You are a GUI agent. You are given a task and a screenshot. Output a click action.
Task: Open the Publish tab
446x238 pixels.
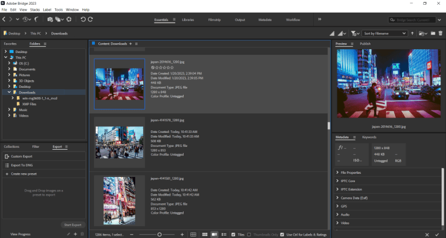[x=365, y=44]
